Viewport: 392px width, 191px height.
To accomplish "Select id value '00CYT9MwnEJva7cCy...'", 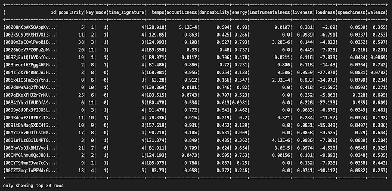I will point(31,163).
